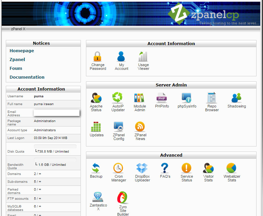Click the 'zPanel X' title text
Screen dimensions: 263x216
18,29
